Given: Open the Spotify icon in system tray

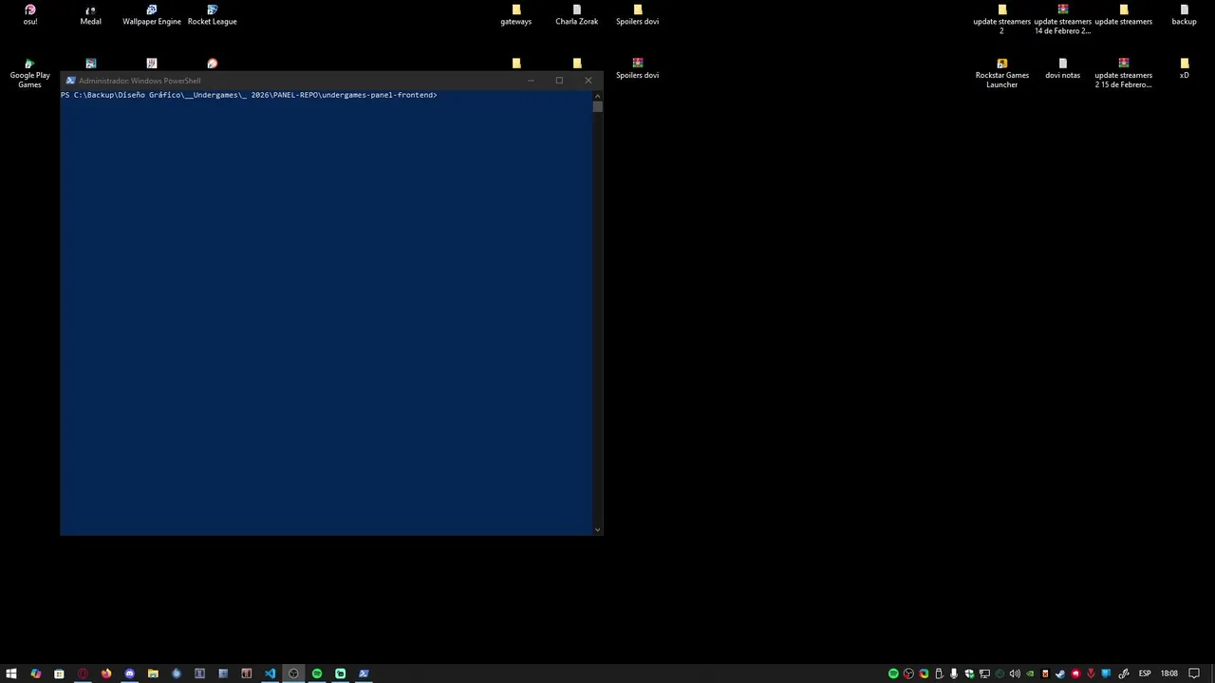Looking at the screenshot, I should click(893, 674).
